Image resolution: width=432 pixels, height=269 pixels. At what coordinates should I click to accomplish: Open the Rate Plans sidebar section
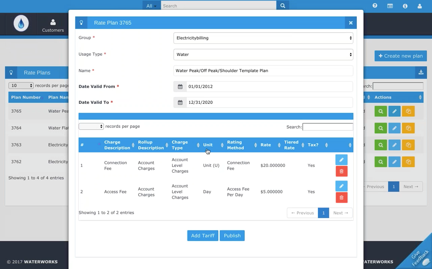point(37,72)
